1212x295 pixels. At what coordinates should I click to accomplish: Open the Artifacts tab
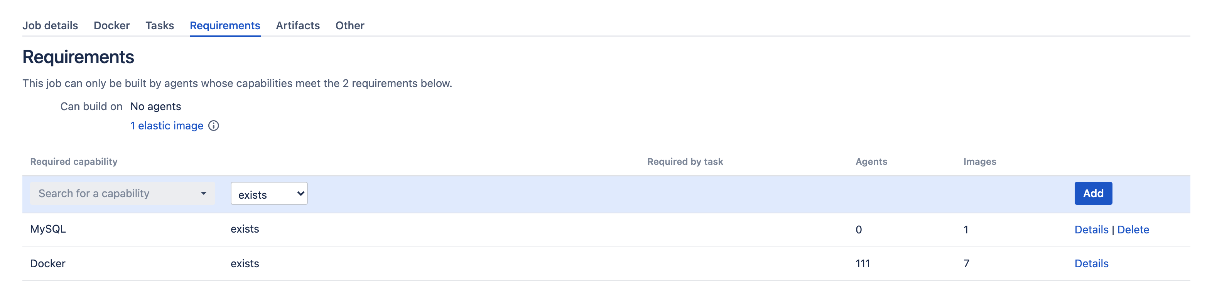(298, 25)
